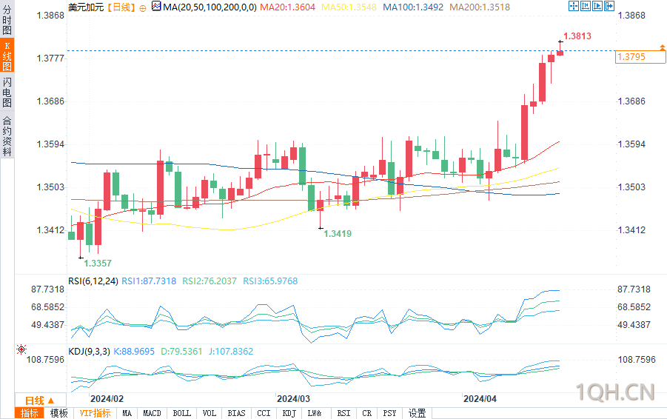The width and height of the screenshot is (667, 419).
Task: Open the 模板 tab
Action: point(58,413)
